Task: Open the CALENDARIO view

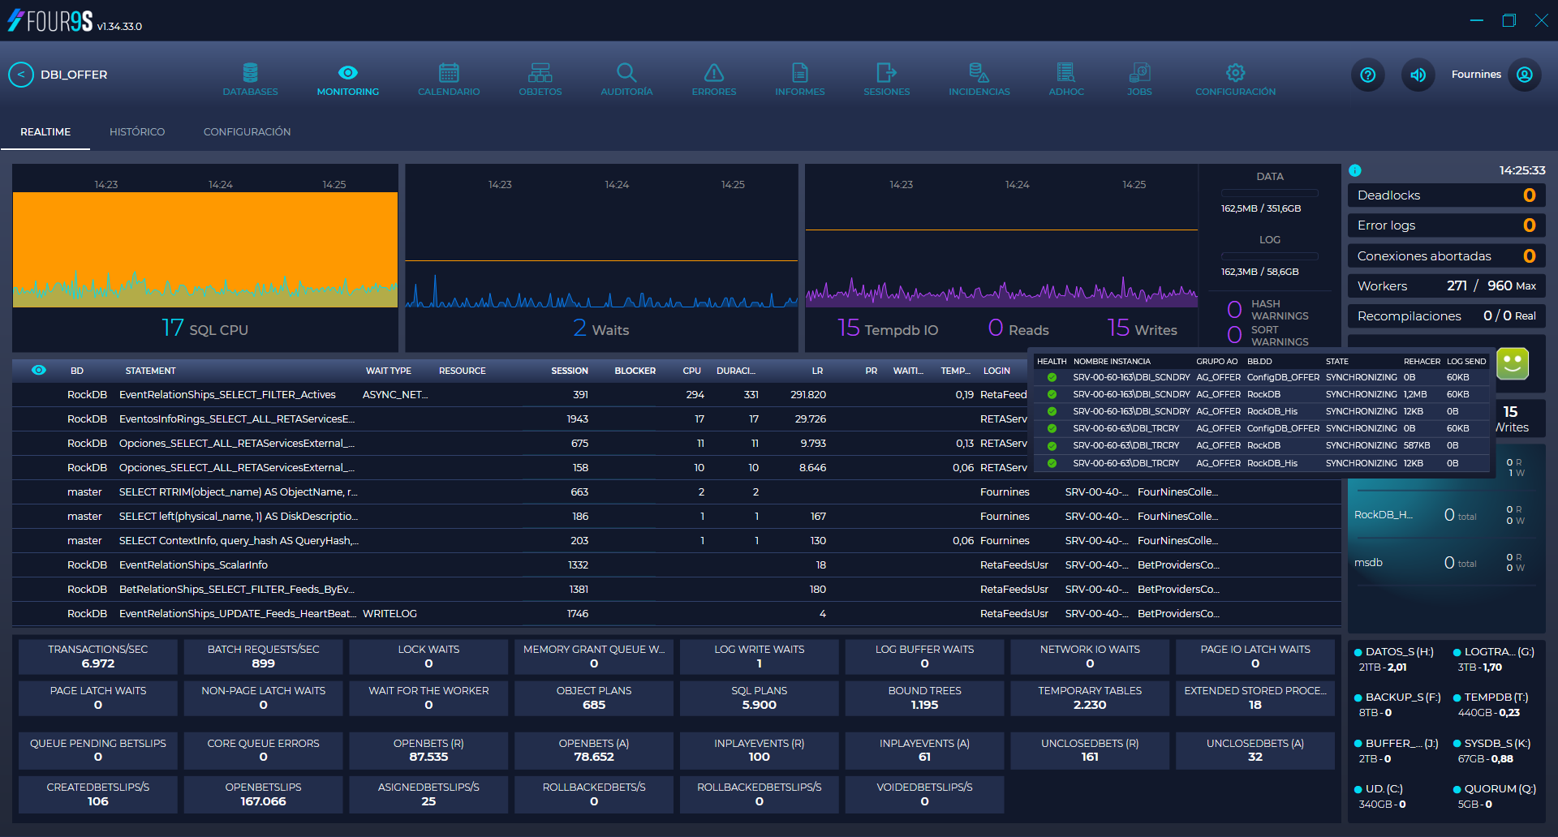Action: [448, 78]
